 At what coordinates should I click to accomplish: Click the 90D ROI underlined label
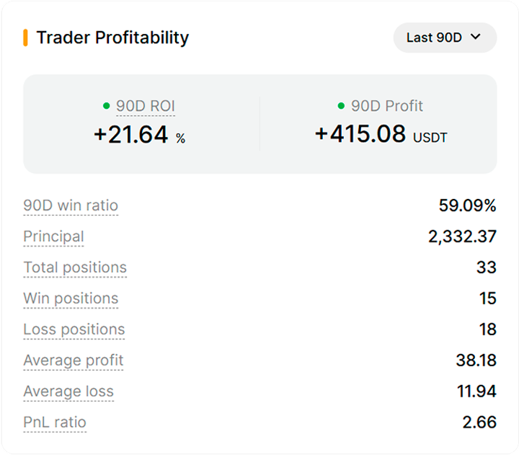pyautogui.click(x=146, y=106)
